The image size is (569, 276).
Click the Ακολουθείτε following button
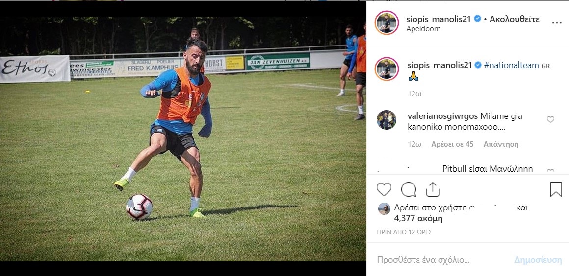(x=514, y=19)
